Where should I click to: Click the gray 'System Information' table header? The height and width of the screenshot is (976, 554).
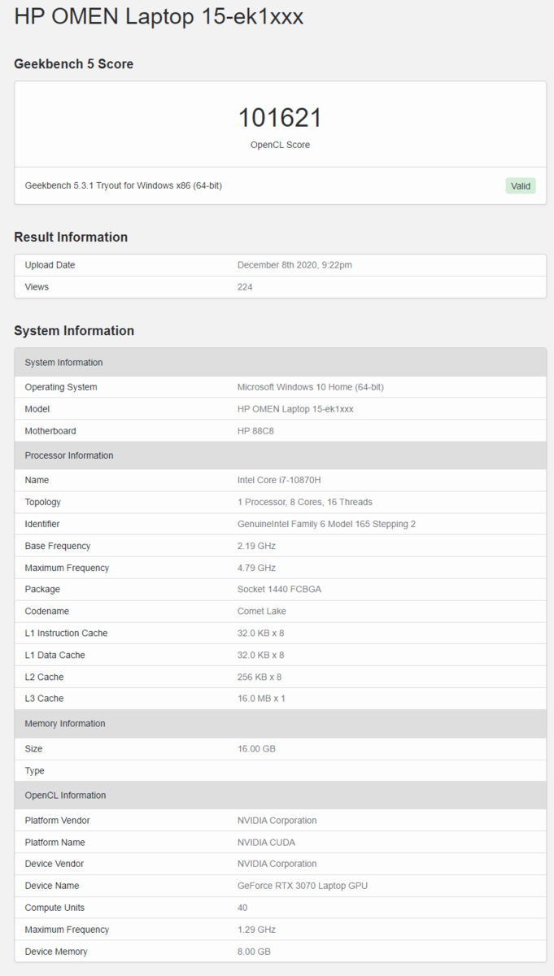coord(280,363)
